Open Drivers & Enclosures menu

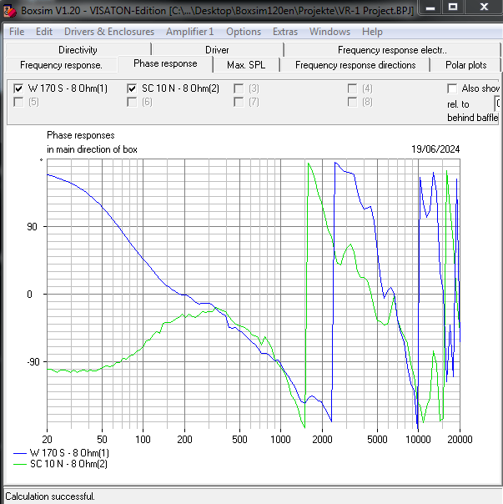point(109,32)
